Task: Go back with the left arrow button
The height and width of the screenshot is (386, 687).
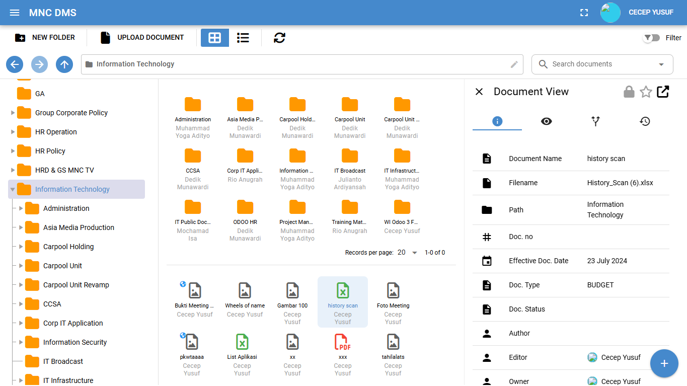Action: point(15,64)
